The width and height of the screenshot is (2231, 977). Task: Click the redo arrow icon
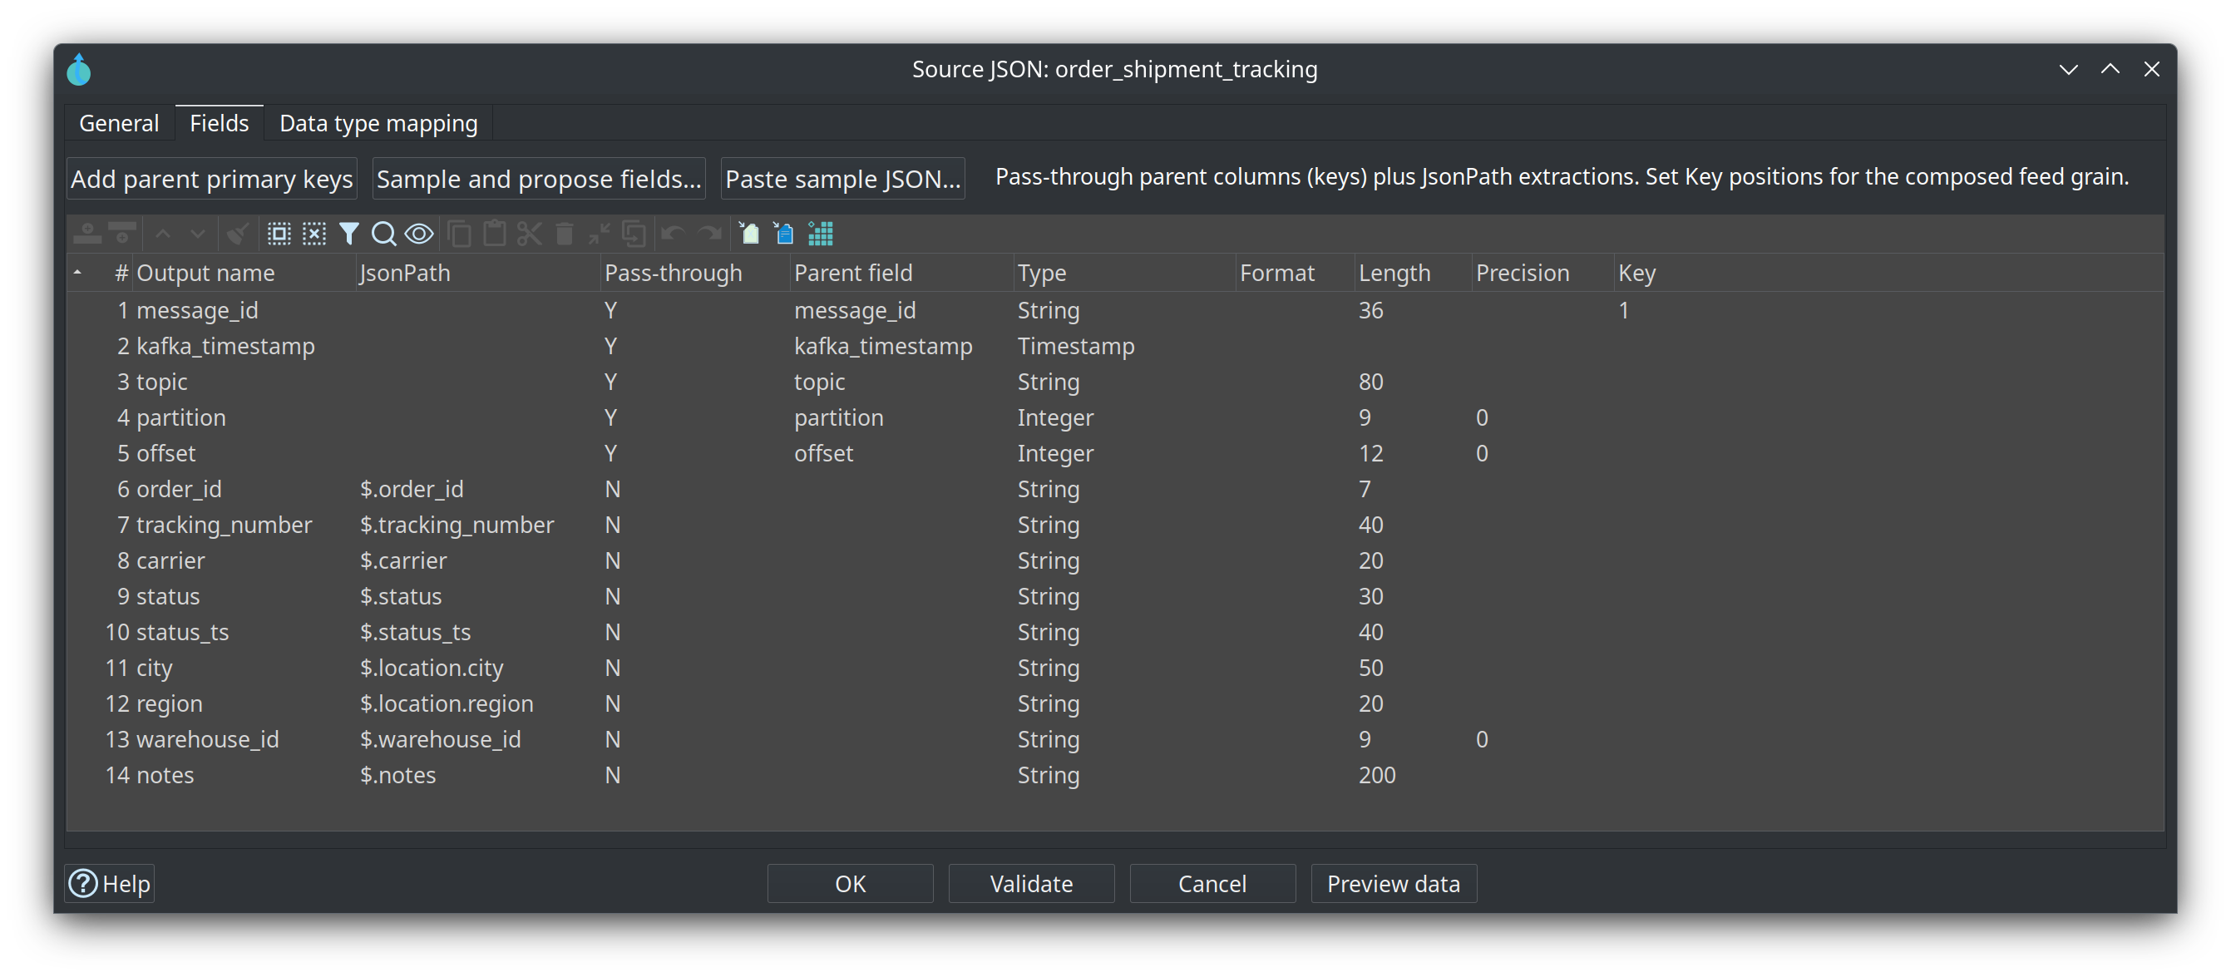[x=709, y=233]
